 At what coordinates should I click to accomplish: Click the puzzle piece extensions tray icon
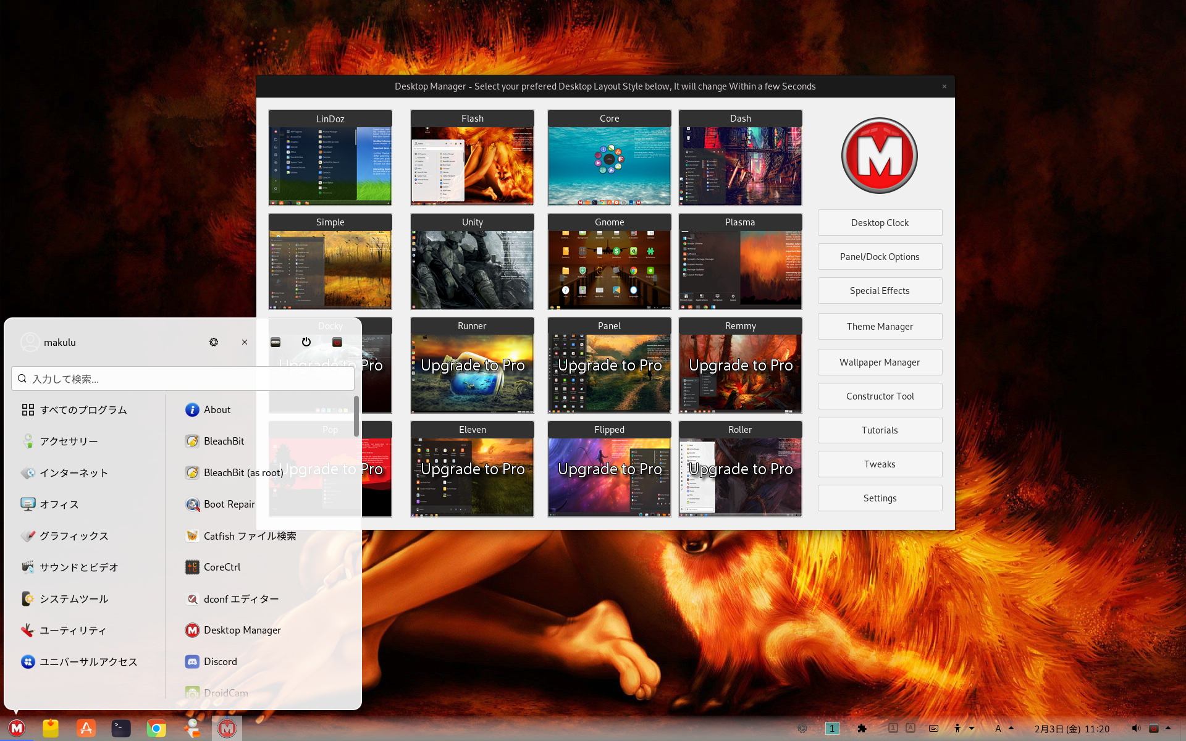[862, 729]
